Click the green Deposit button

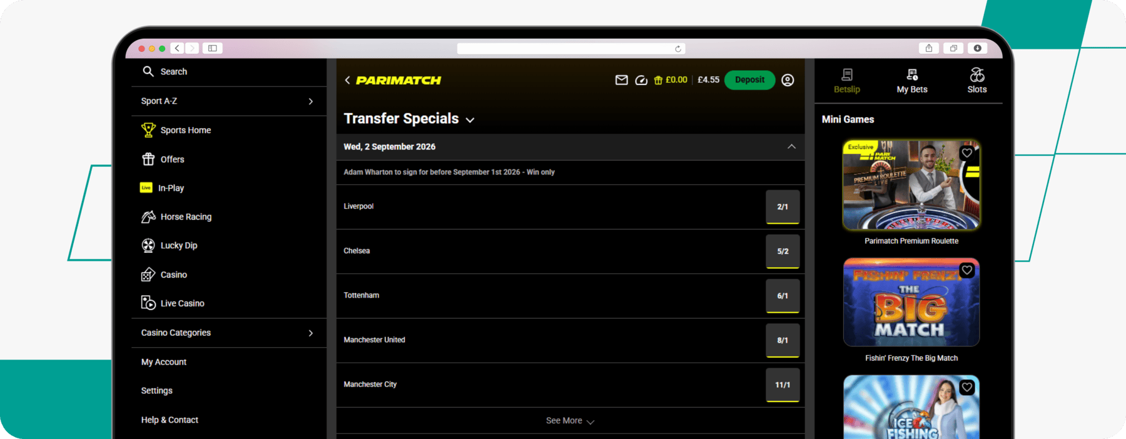click(750, 80)
